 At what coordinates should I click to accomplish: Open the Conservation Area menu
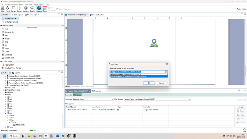coord(11,4)
